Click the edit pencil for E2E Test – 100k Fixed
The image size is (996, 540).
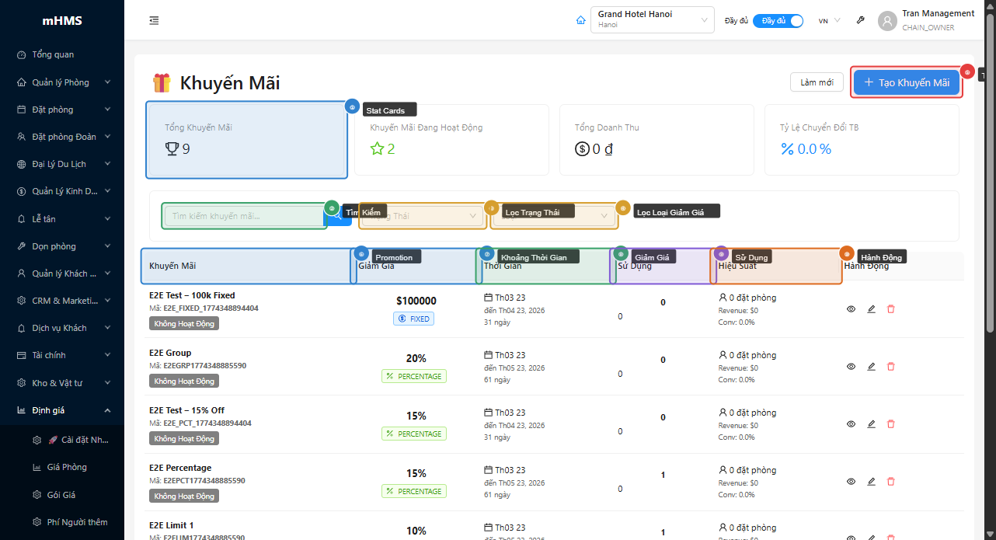(x=871, y=309)
